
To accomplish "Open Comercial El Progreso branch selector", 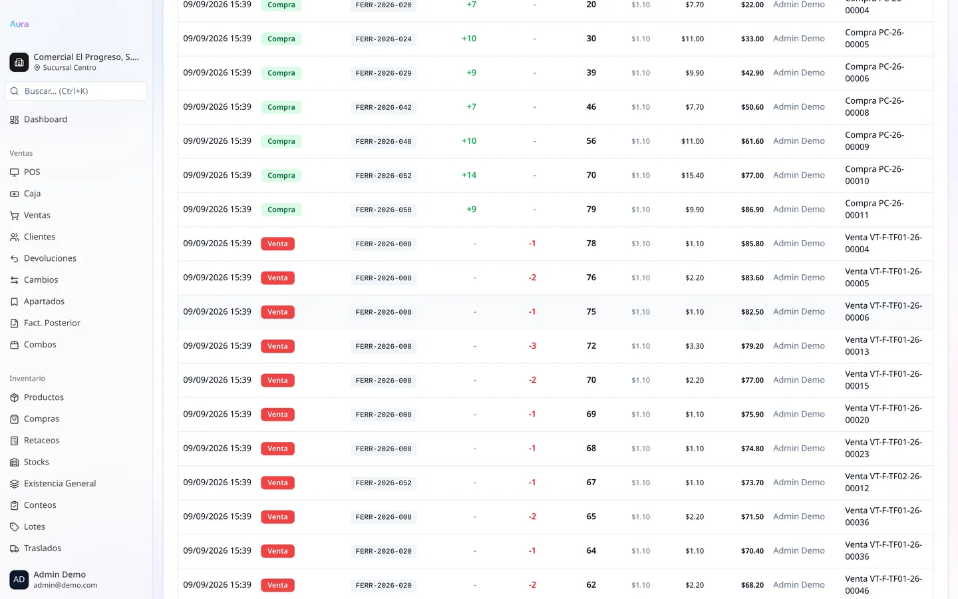I will point(76,62).
